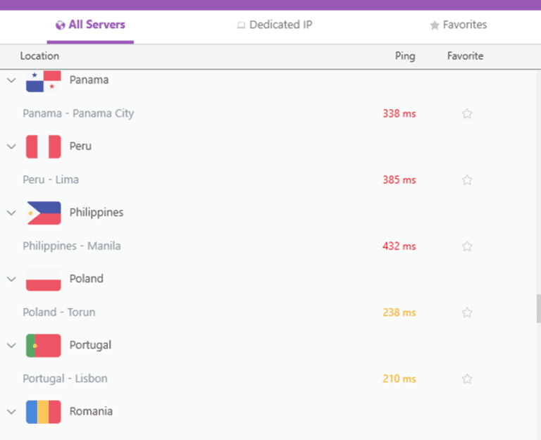The height and width of the screenshot is (440, 541).
Task: Toggle favorite star for Philippines - Manila
Action: (x=466, y=246)
